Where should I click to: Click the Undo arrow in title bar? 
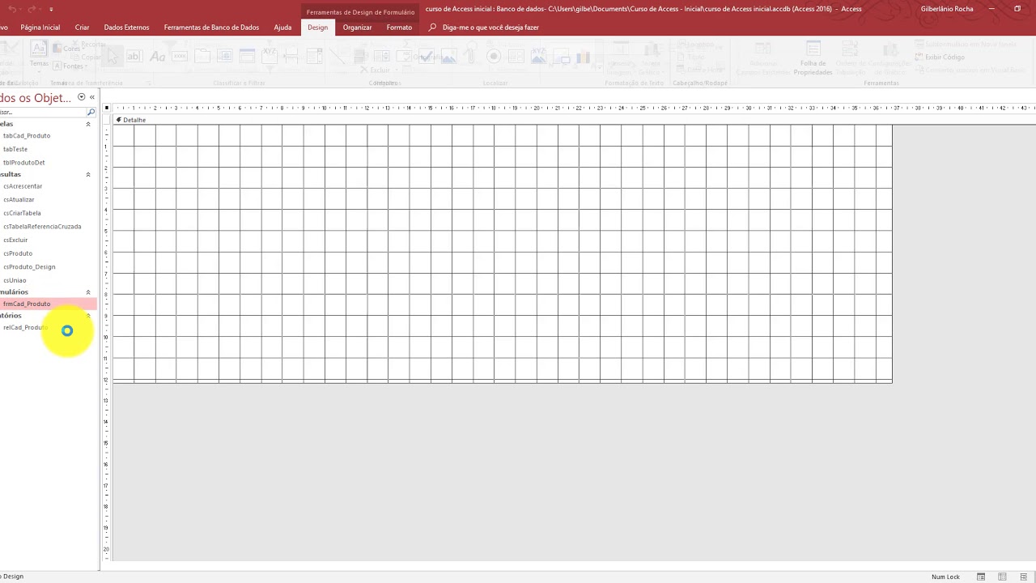tap(12, 9)
